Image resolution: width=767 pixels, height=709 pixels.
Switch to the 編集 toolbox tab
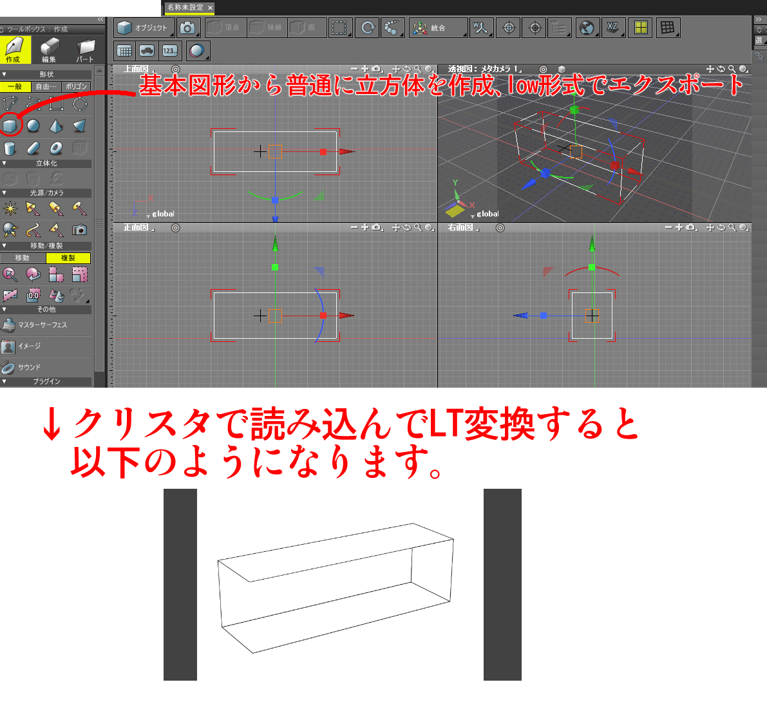(49, 50)
